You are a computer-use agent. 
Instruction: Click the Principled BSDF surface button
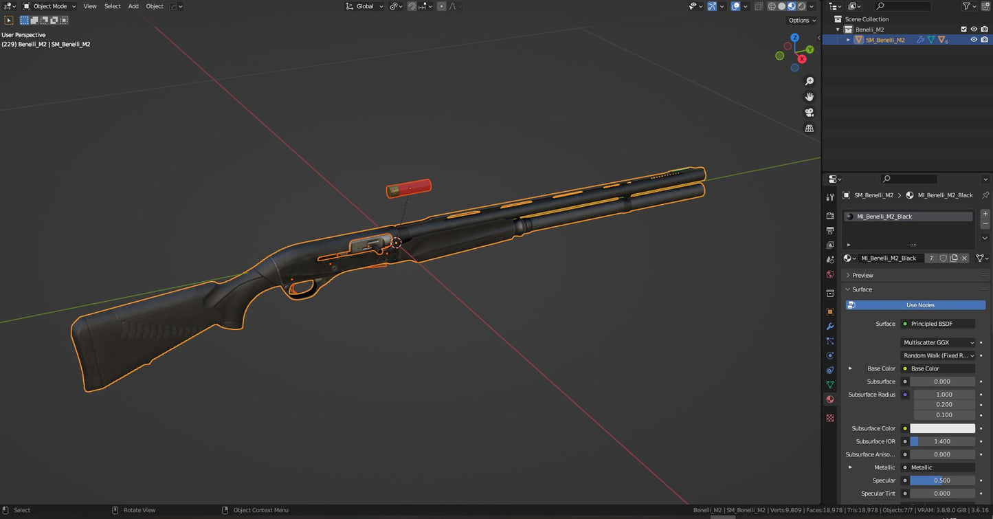point(937,323)
